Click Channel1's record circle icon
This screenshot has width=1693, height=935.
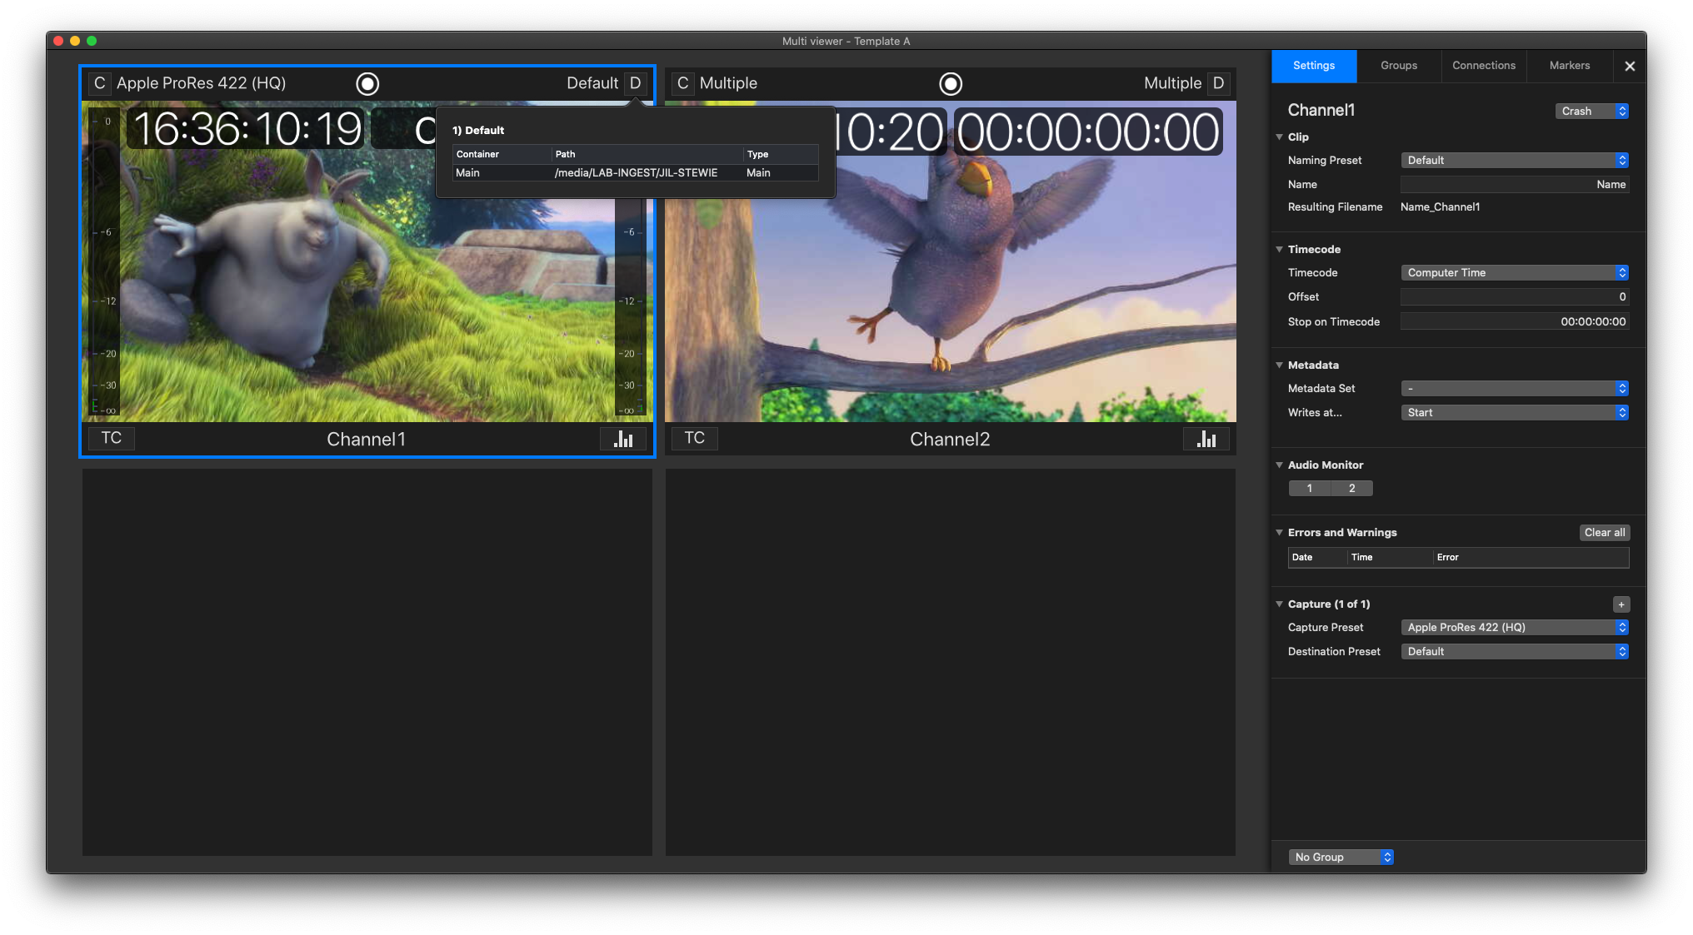click(x=367, y=83)
